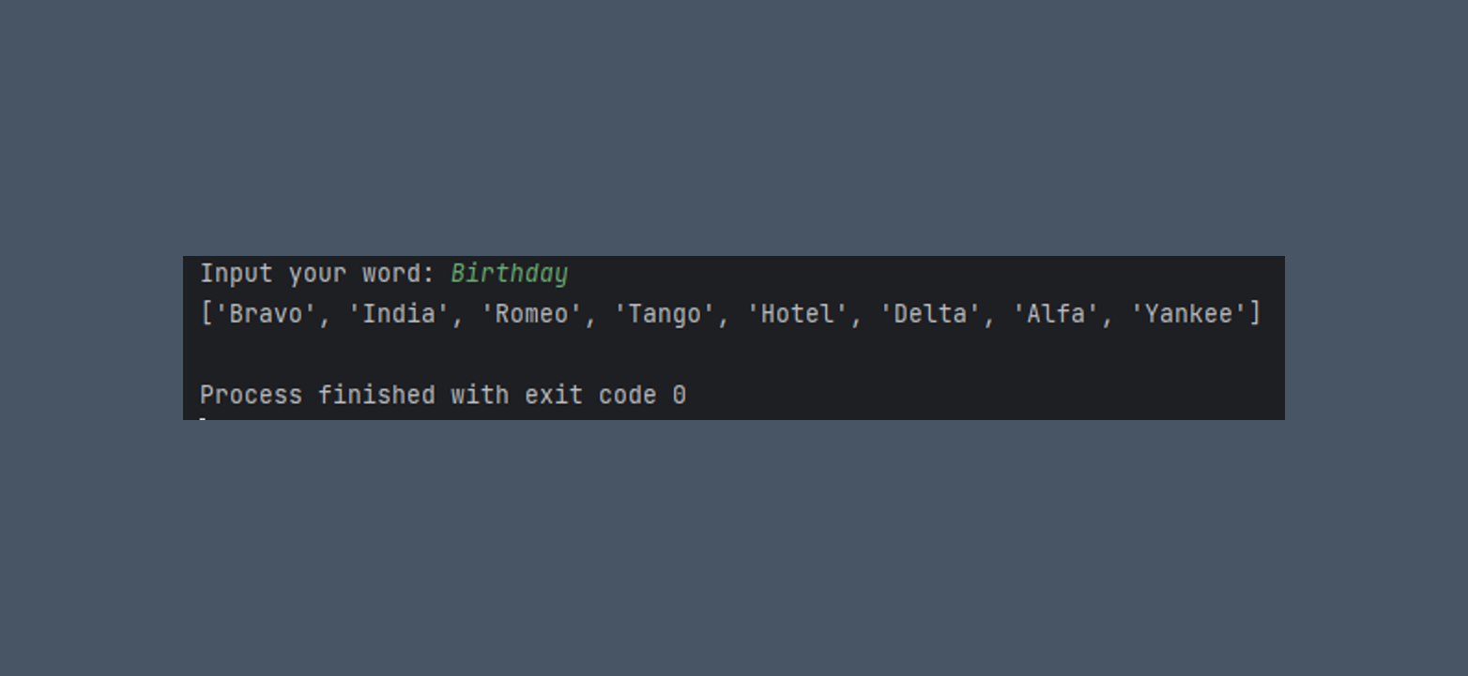Select the 'Delta' list entry
The width and height of the screenshot is (1468, 676).
click(x=930, y=314)
